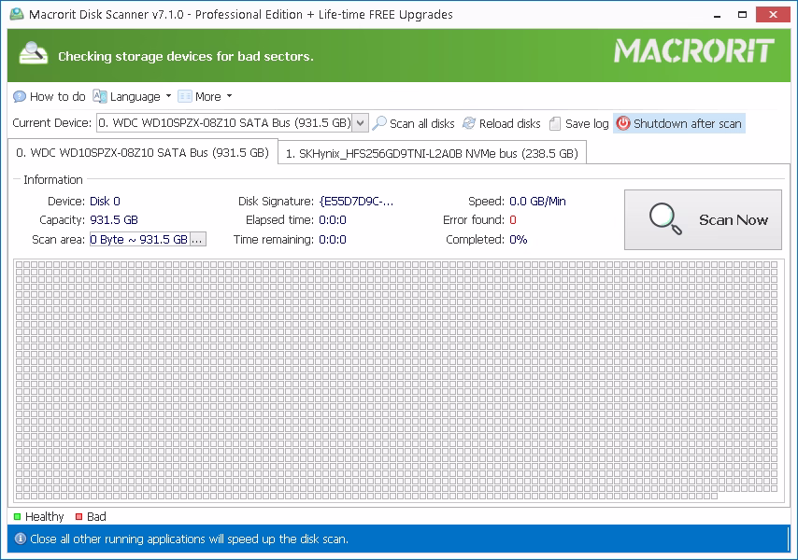Switch to the SKHynix NVMe disk tab
This screenshot has height=560, width=798.
[x=432, y=153]
